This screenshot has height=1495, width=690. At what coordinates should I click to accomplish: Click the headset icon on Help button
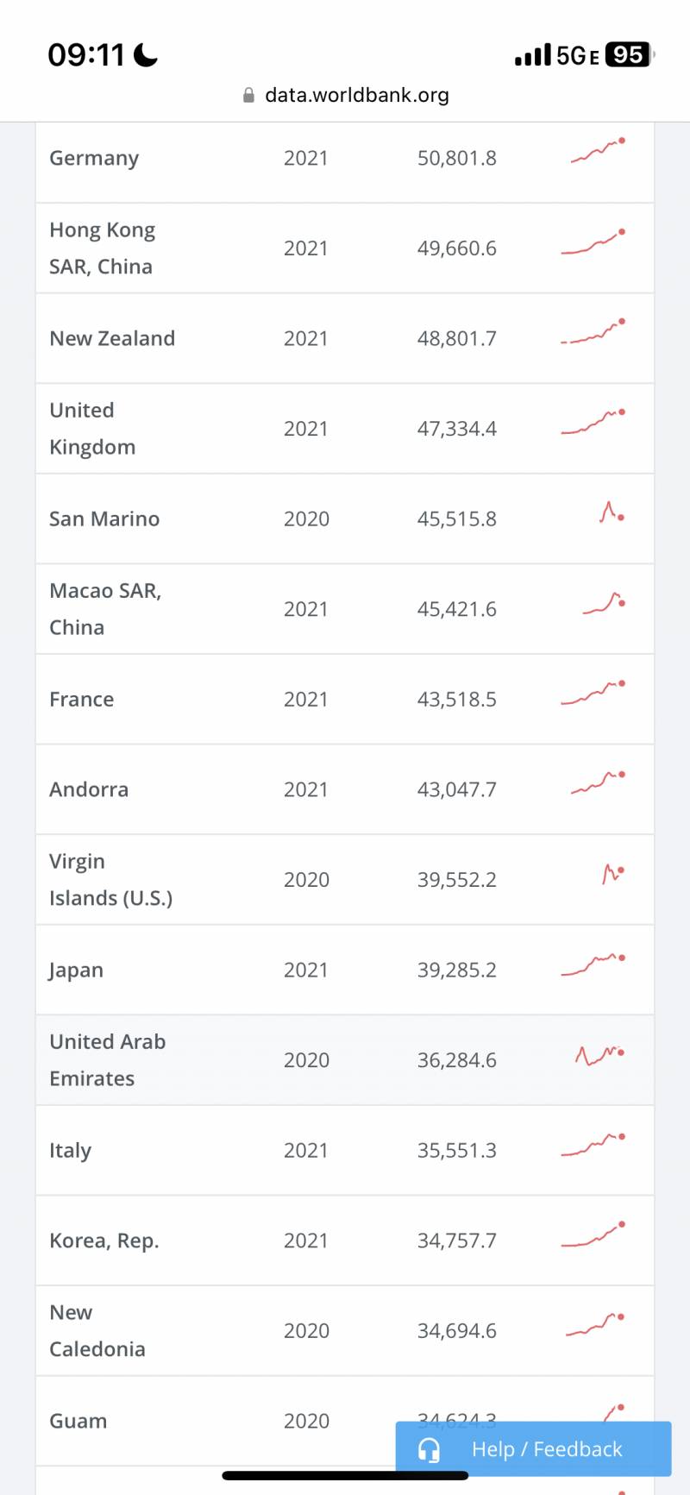(x=429, y=1449)
